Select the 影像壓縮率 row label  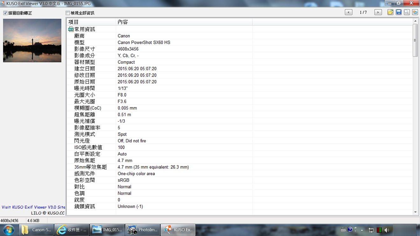[87, 128]
